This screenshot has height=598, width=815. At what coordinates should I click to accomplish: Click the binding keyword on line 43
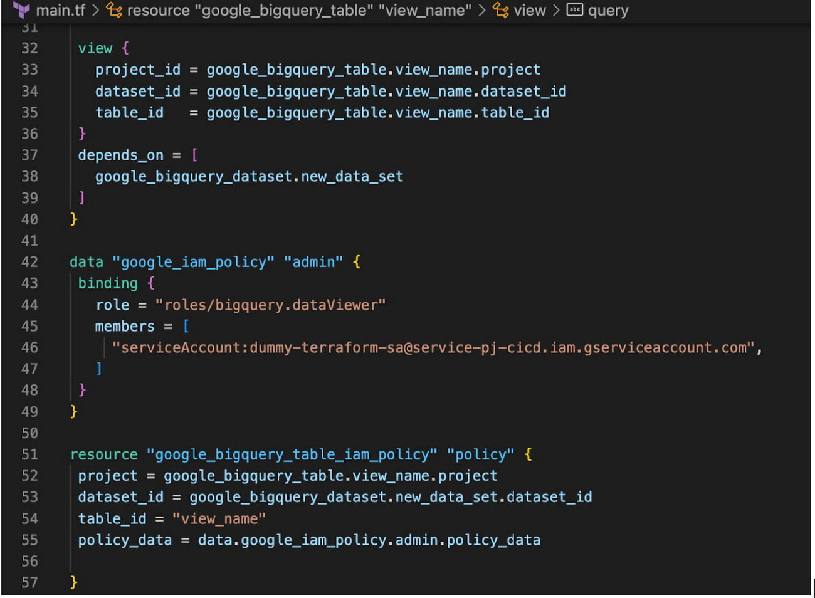(108, 283)
